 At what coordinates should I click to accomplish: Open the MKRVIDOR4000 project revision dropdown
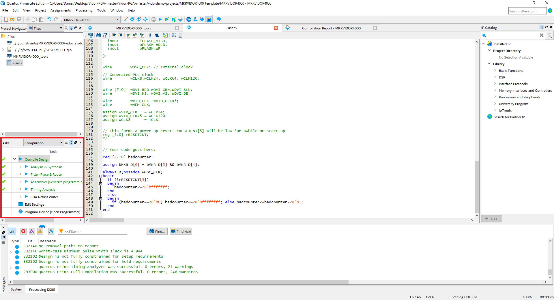click(x=118, y=20)
